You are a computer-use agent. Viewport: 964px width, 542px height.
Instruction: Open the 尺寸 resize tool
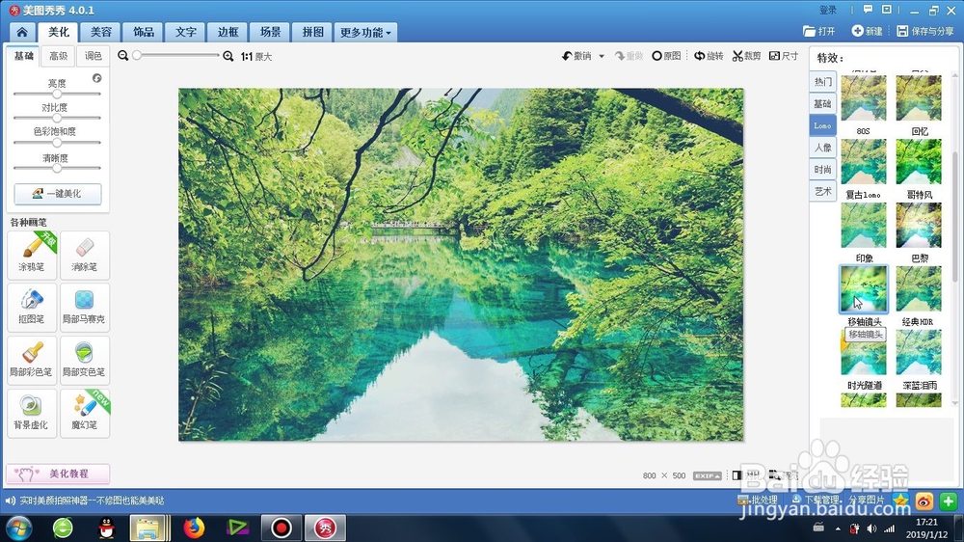[784, 56]
